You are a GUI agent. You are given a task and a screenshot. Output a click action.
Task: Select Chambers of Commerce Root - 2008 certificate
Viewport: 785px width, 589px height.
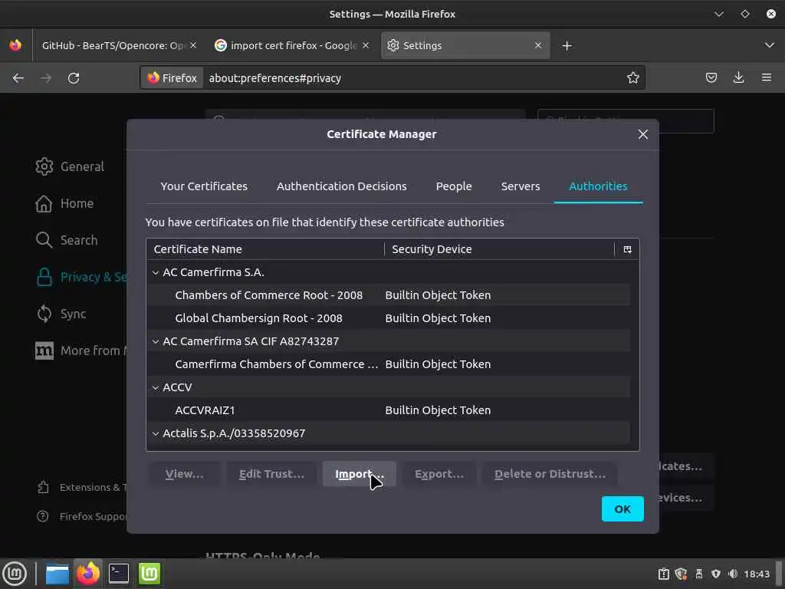pos(389,295)
